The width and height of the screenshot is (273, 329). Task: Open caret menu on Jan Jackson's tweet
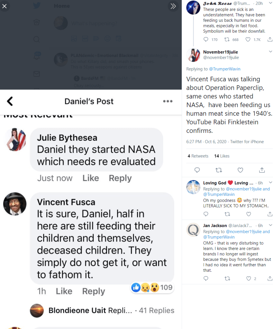[x=270, y=225]
